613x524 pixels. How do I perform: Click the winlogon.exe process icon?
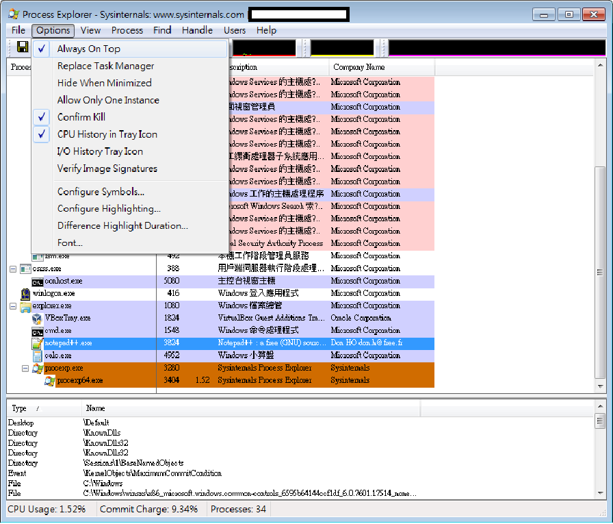[x=25, y=293]
